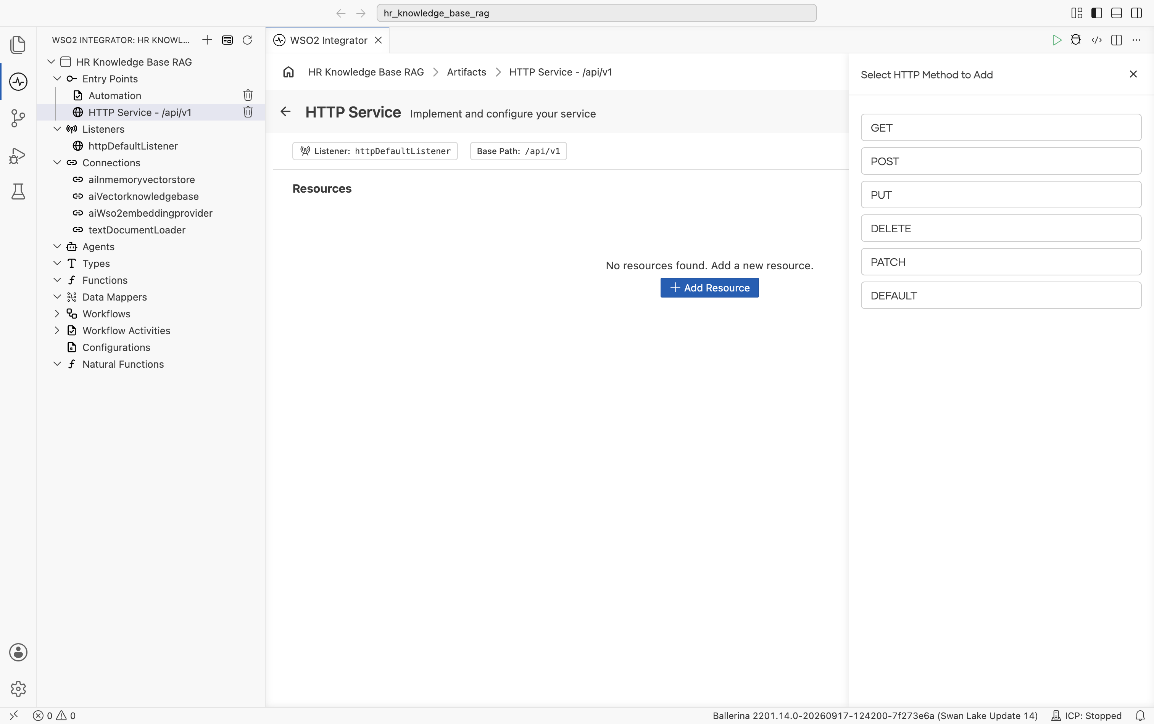
Task: Toggle secondary side bar layout icon
Action: (1136, 13)
